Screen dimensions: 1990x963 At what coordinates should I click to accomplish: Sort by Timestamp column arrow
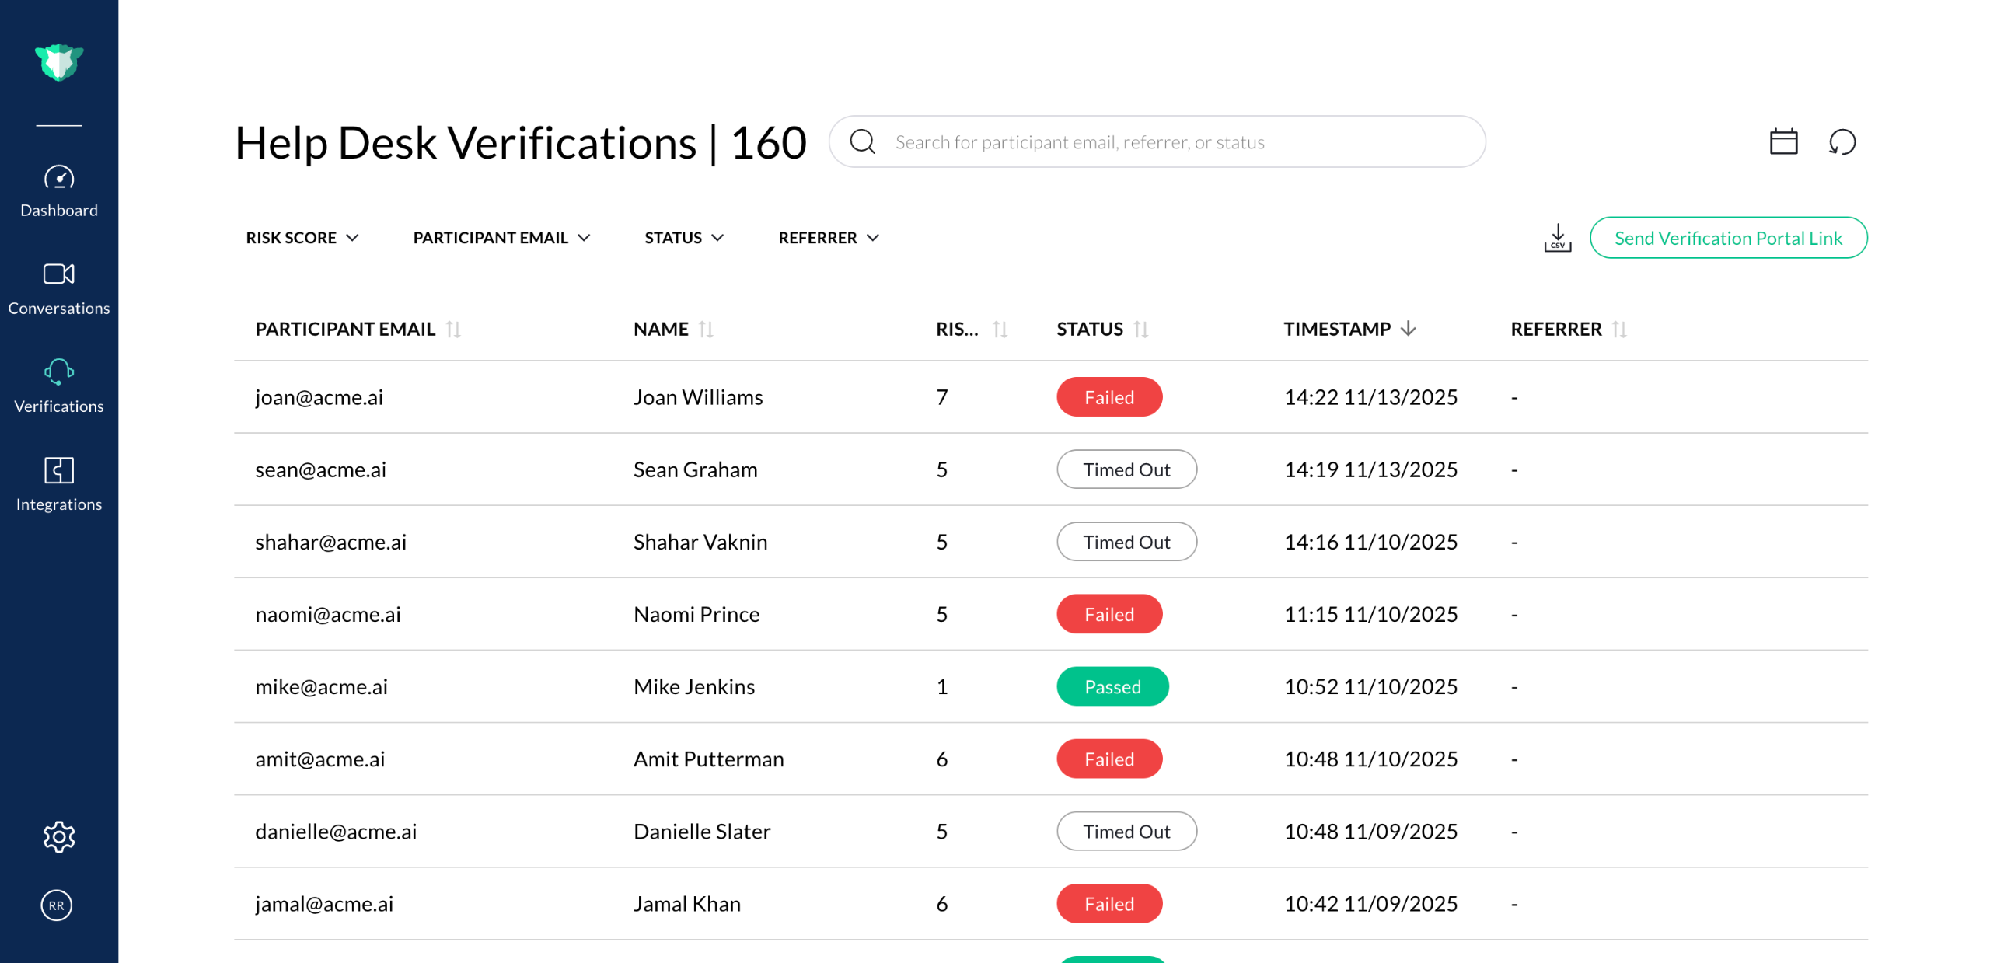click(1408, 329)
